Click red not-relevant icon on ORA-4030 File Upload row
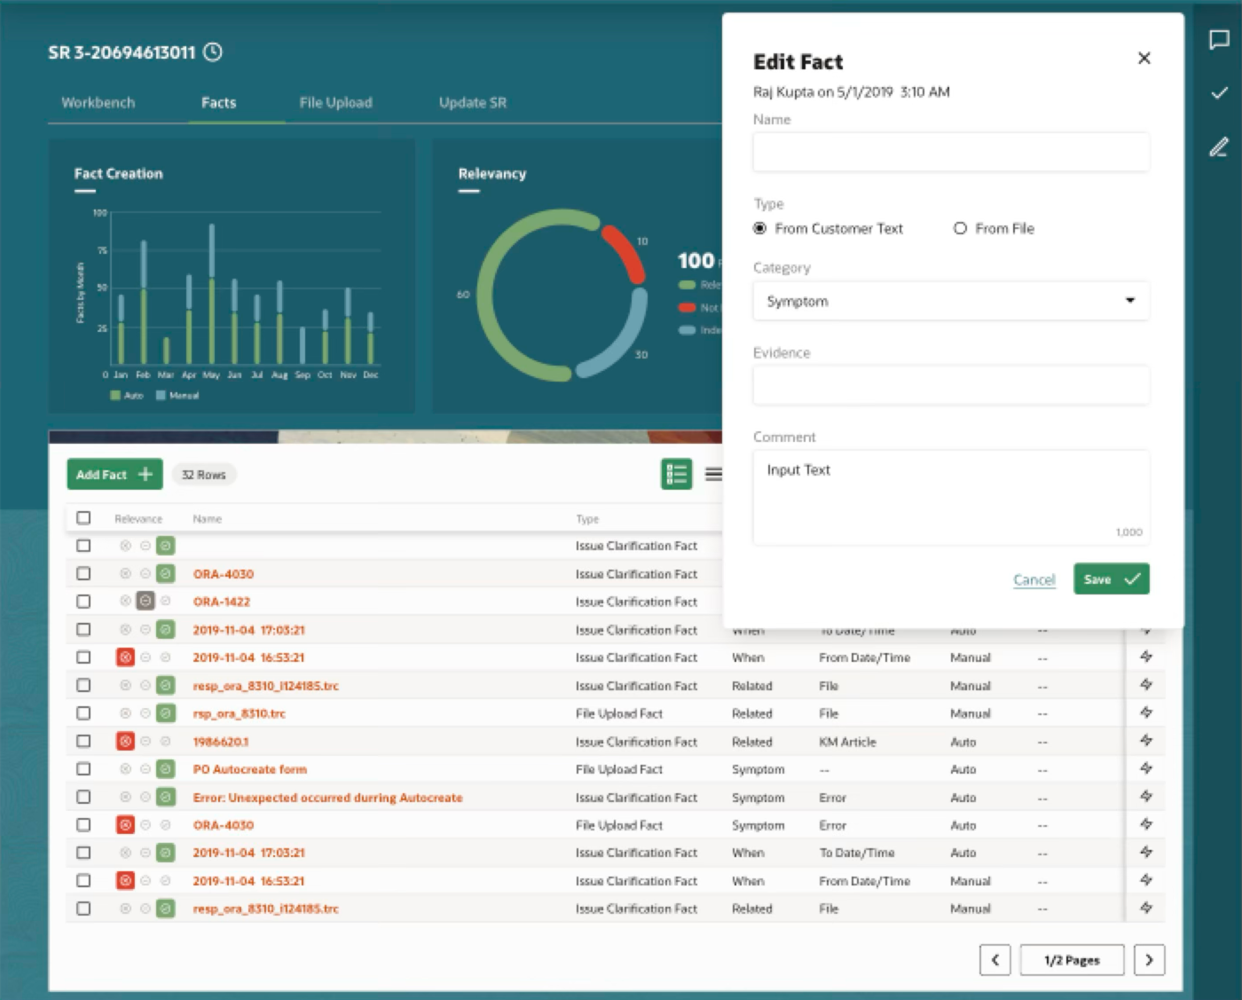Image resolution: width=1242 pixels, height=1000 pixels. coord(125,825)
